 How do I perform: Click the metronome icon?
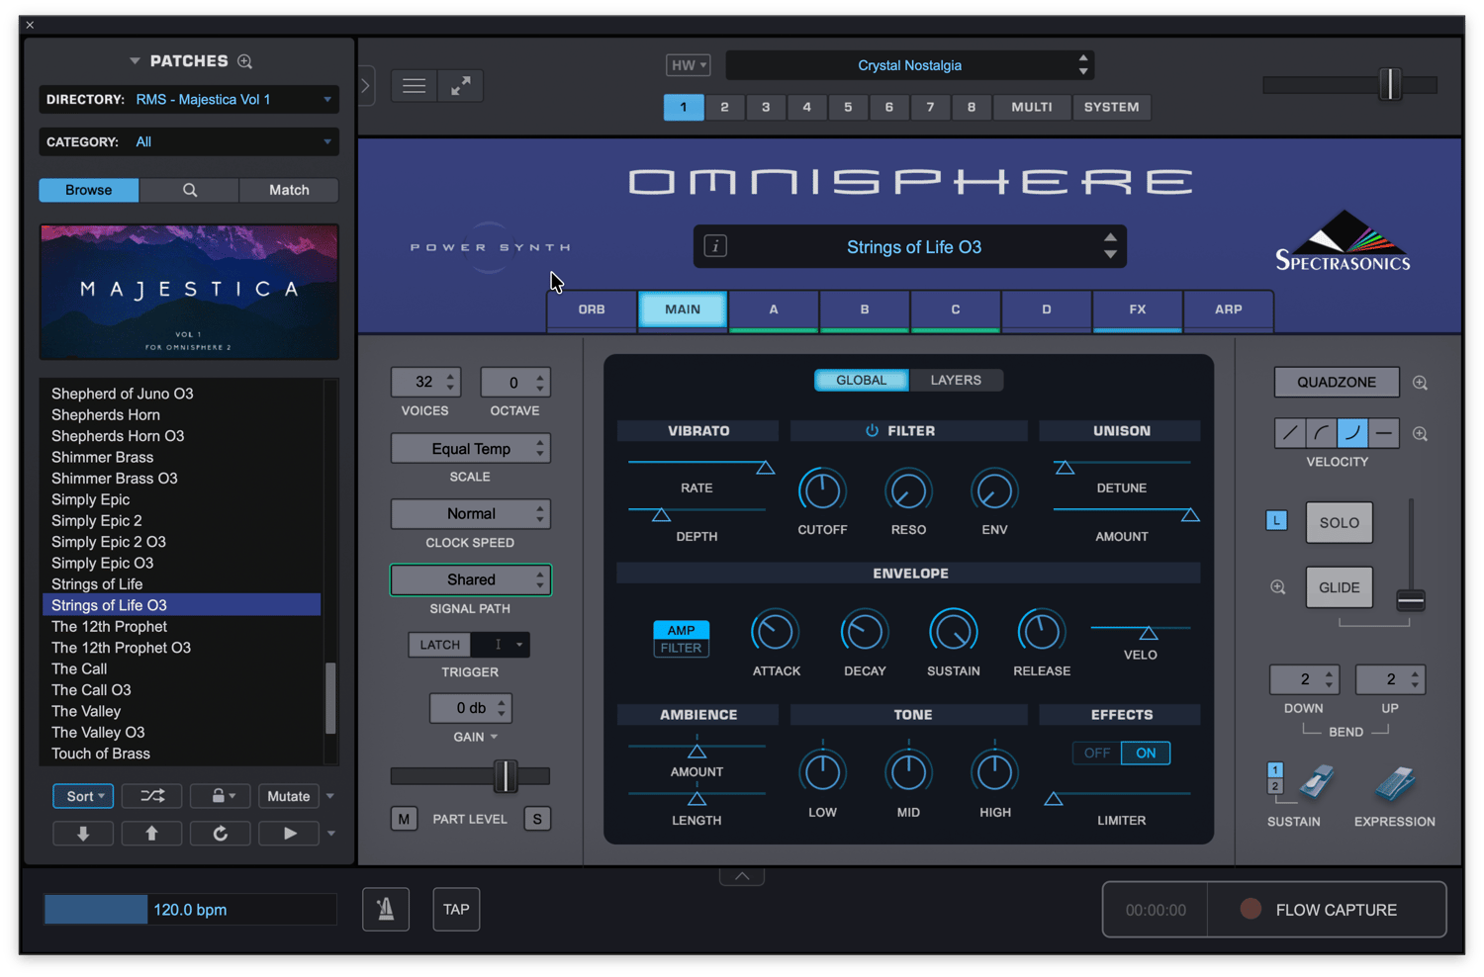pyautogui.click(x=386, y=909)
